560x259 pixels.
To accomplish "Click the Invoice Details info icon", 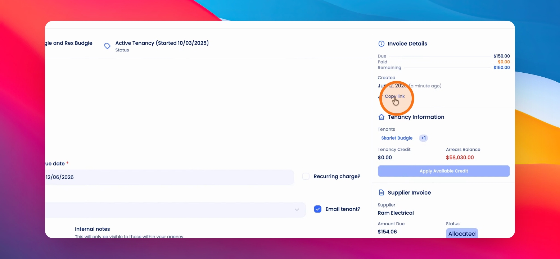I will 381,44.
